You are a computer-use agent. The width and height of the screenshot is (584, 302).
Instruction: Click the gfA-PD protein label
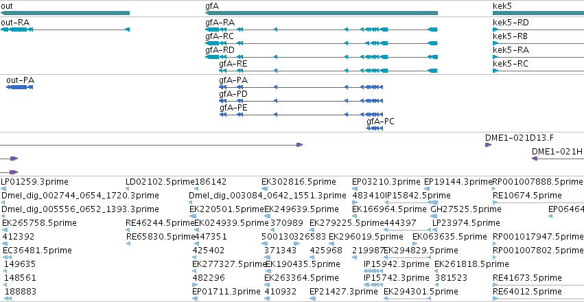[233, 94]
